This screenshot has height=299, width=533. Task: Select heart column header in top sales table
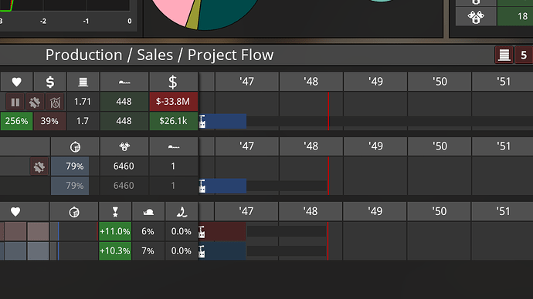point(16,82)
